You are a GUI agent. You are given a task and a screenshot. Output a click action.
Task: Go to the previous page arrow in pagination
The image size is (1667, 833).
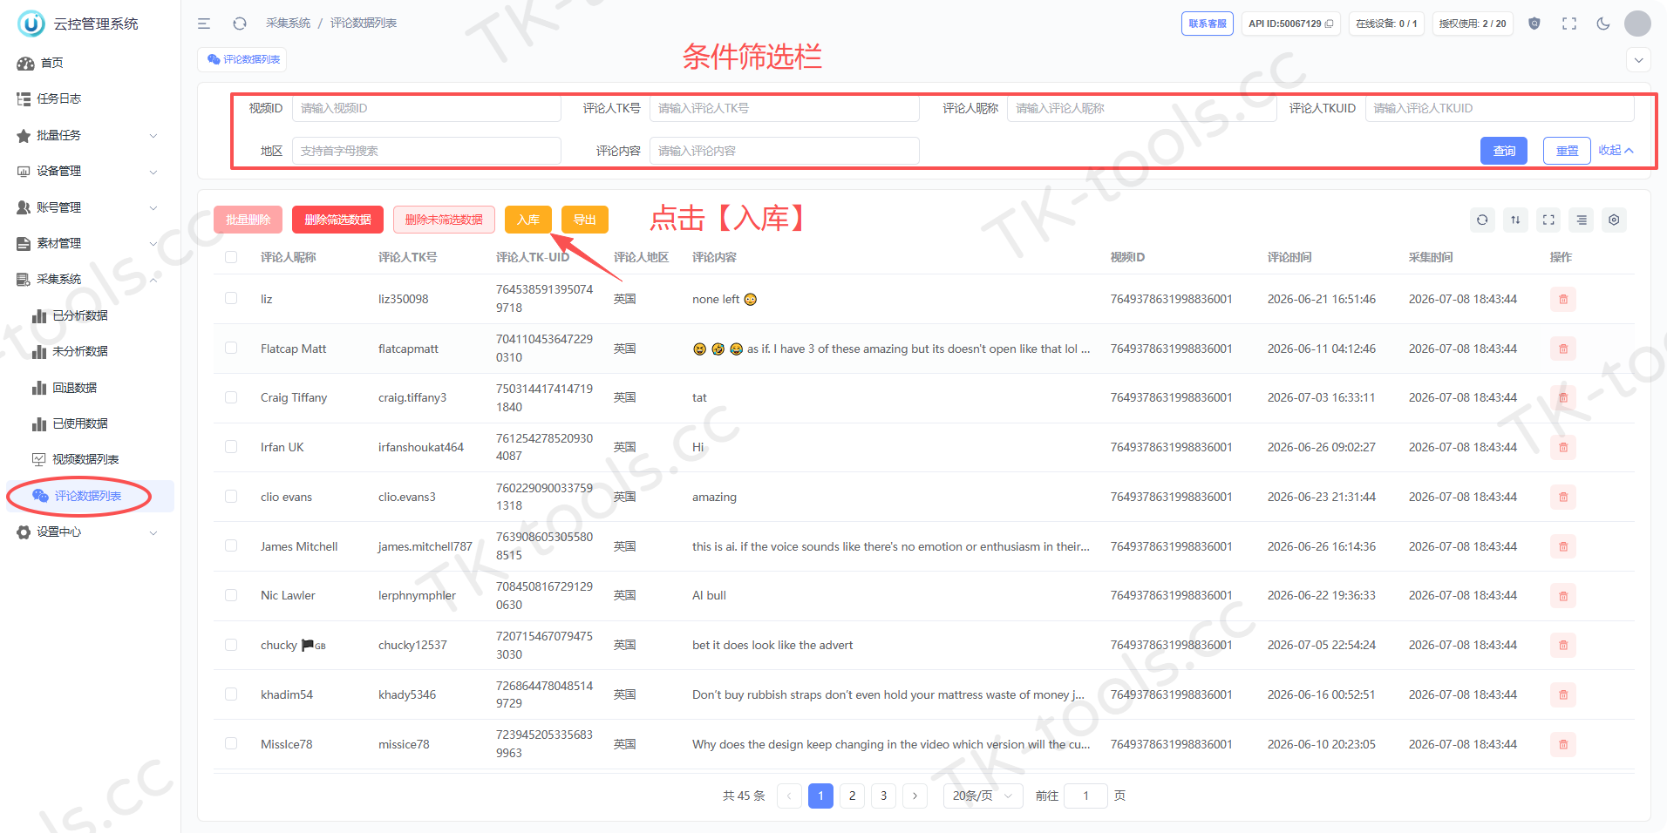pos(789,796)
